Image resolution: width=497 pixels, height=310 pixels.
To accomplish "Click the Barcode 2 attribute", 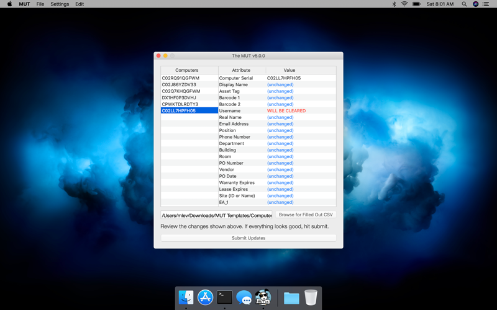I will (x=230, y=104).
